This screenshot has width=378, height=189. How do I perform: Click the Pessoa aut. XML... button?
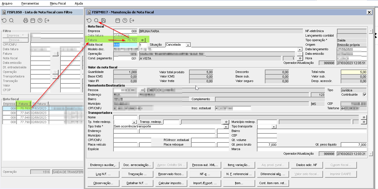(x=205, y=165)
